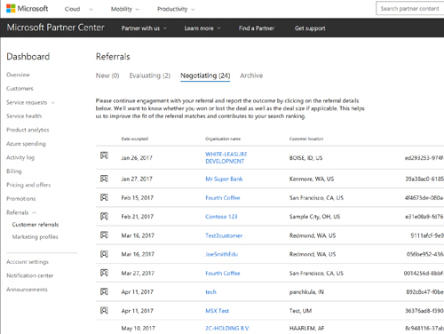Image resolution: width=444 pixels, height=334 pixels.
Task: Open WHITE-LEASURE DEVELOPMENT referral link
Action: [226, 158]
